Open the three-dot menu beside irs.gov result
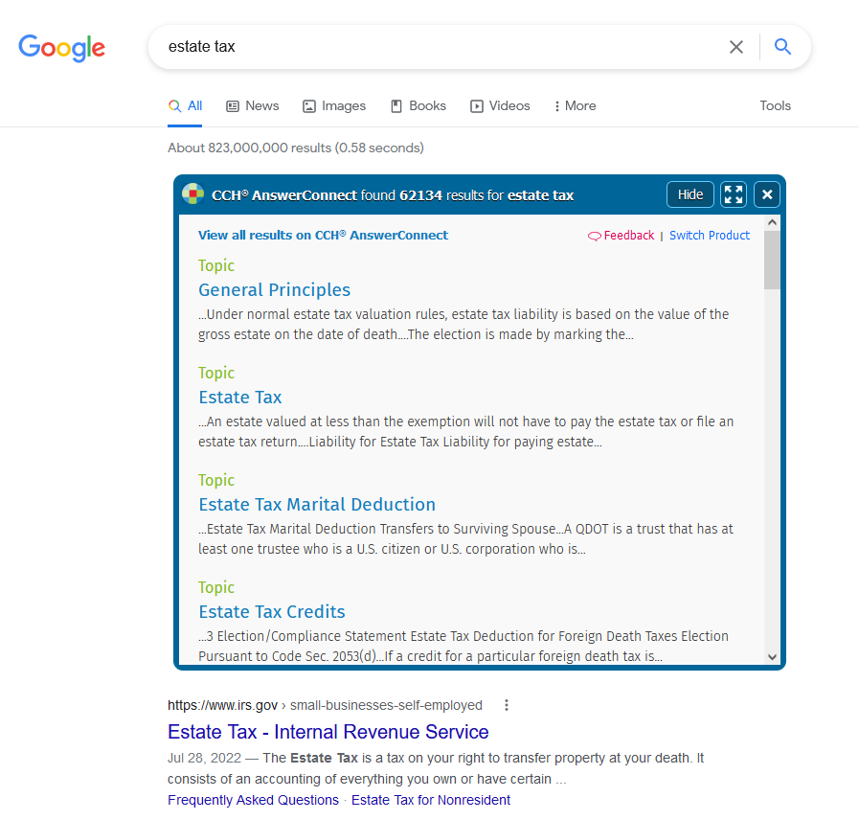Viewport: 859px width, 820px height. 507,705
